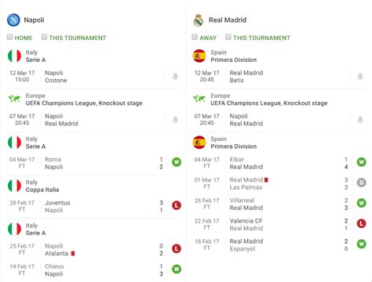Tick THIS TOURNAMENT checkbox under Real Madrid

click(x=228, y=37)
